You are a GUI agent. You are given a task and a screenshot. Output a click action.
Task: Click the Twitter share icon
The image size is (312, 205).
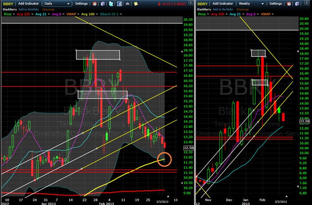tap(111, 4)
